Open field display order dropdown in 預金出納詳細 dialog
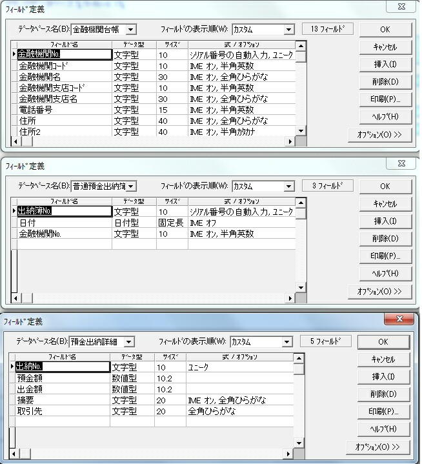The height and width of the screenshot is (464, 422). point(286,342)
